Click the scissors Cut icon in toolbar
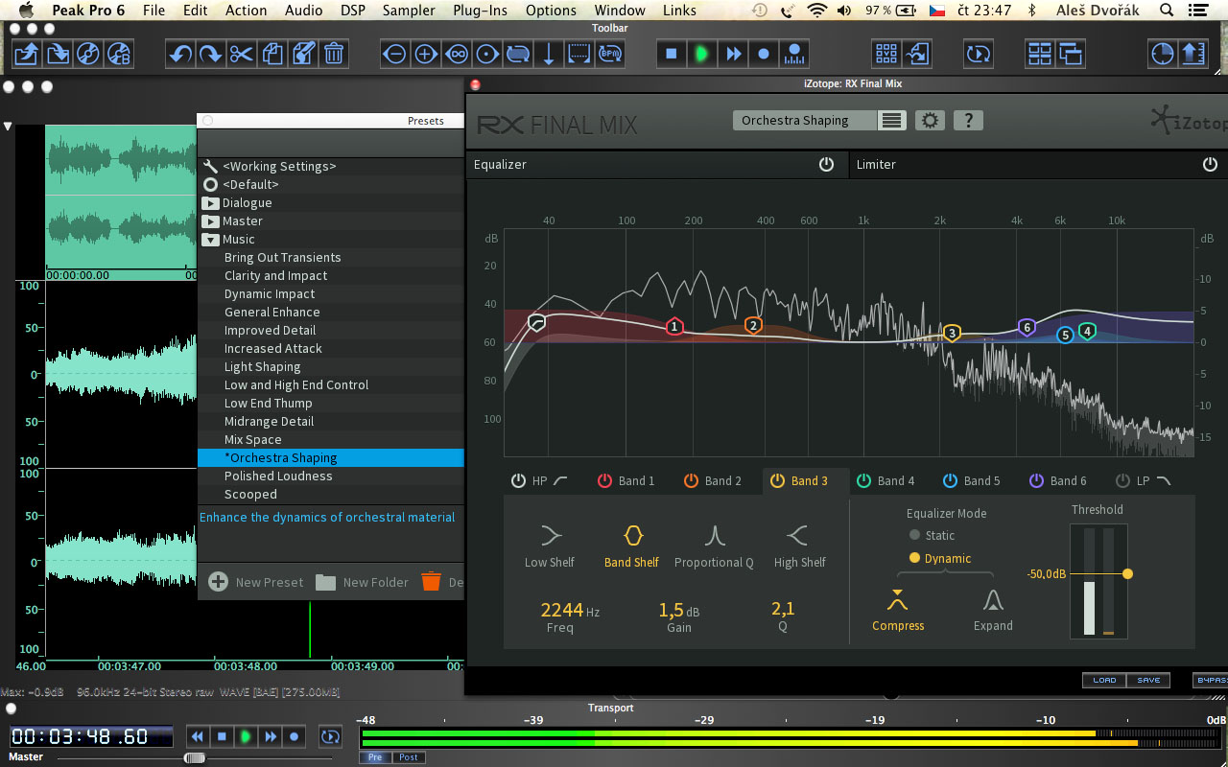 [241, 54]
